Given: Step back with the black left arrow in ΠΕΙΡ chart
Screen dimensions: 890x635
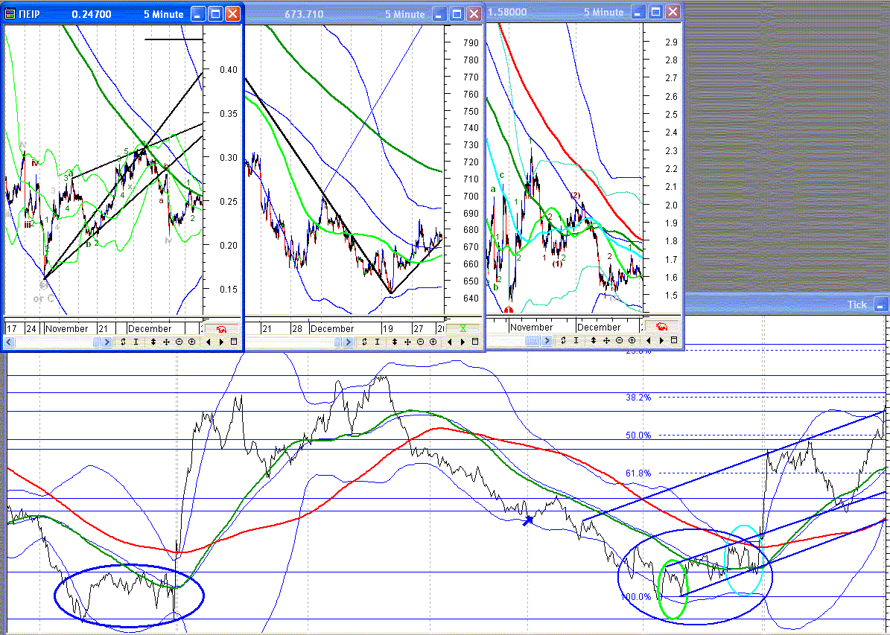Looking at the screenshot, I should tap(209, 342).
